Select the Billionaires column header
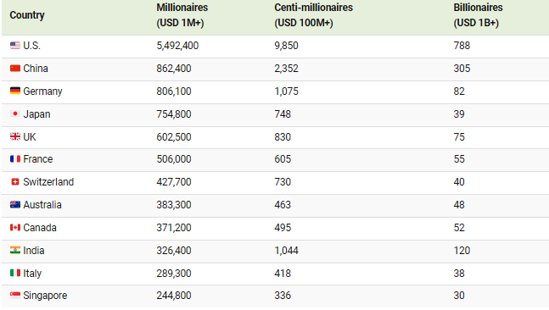The height and width of the screenshot is (310, 549). tap(478, 15)
